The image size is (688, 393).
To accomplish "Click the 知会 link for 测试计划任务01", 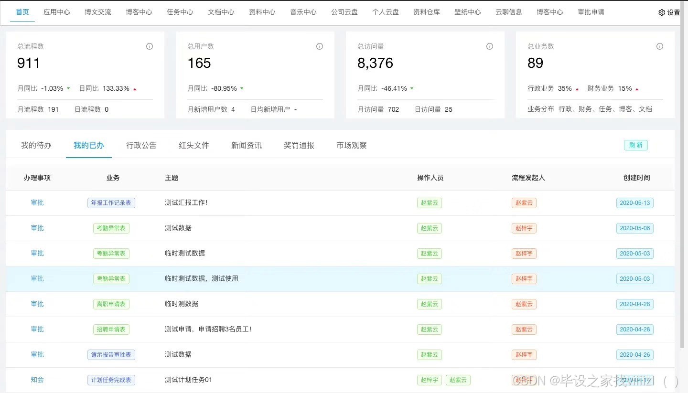I will tap(37, 380).
